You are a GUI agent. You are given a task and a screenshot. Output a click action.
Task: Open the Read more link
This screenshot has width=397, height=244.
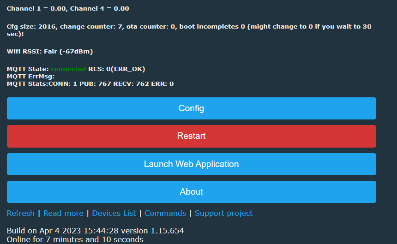[63, 213]
